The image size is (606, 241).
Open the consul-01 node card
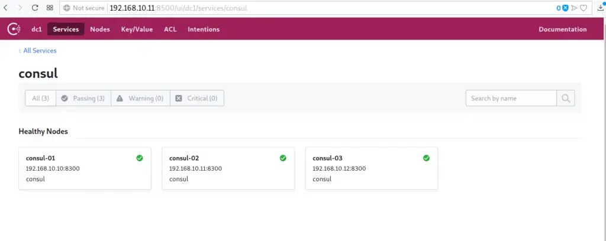point(85,168)
